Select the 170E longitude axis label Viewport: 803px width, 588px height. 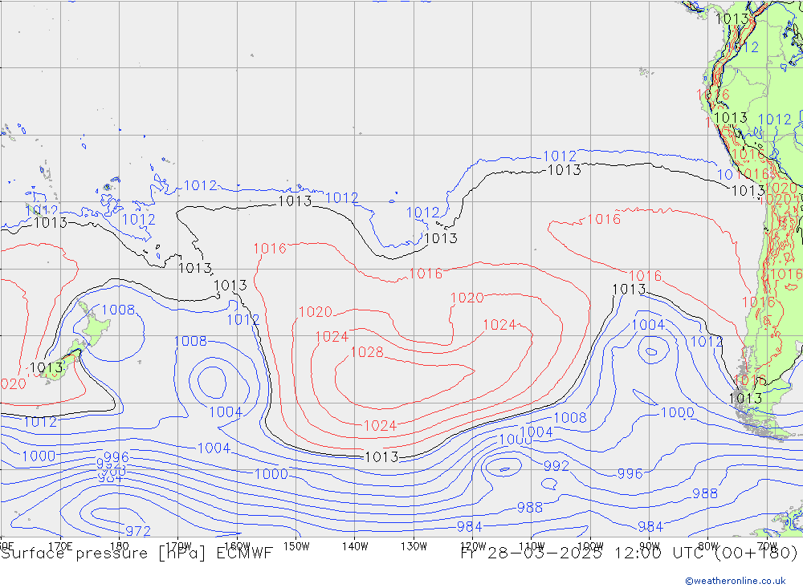pos(60,546)
